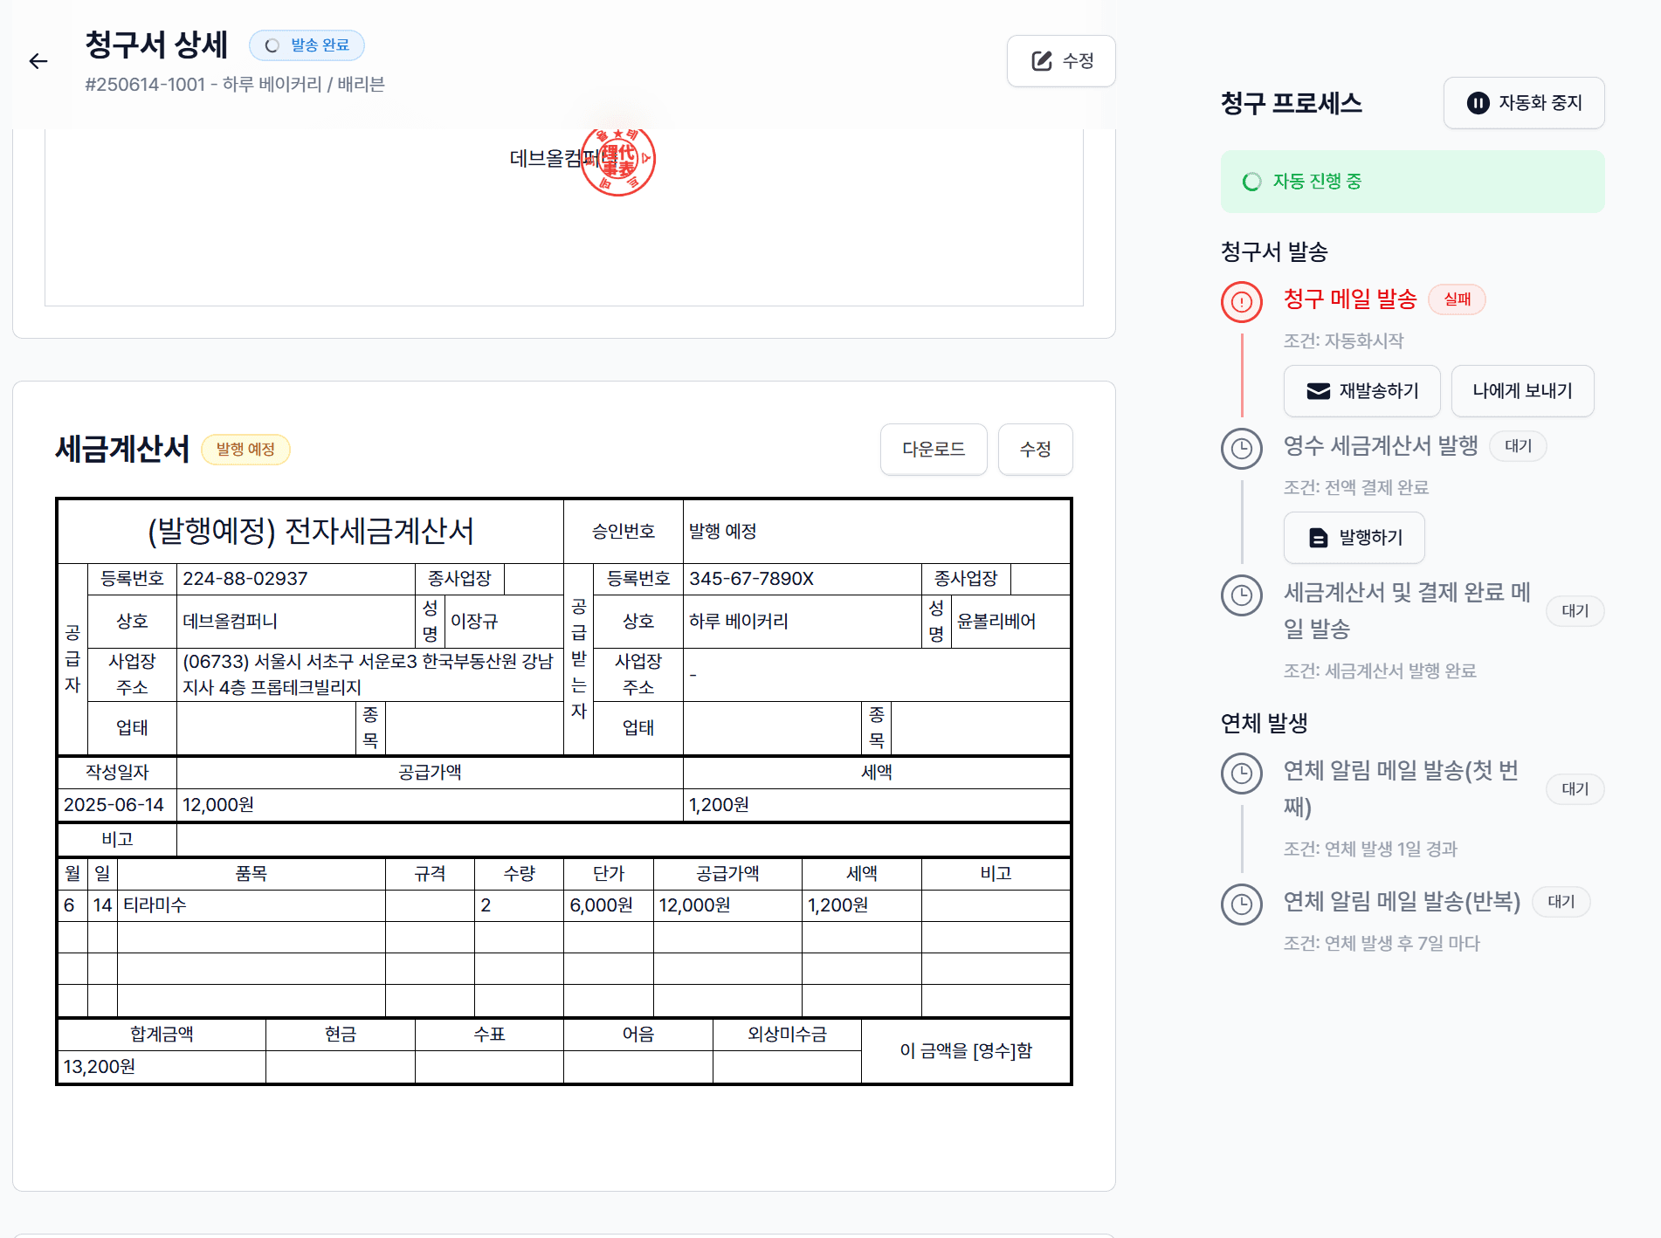Click the 발송 완료 status badge

coord(307,45)
